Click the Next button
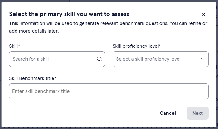Image resolution: width=218 pixels, height=129 pixels. [x=197, y=113]
